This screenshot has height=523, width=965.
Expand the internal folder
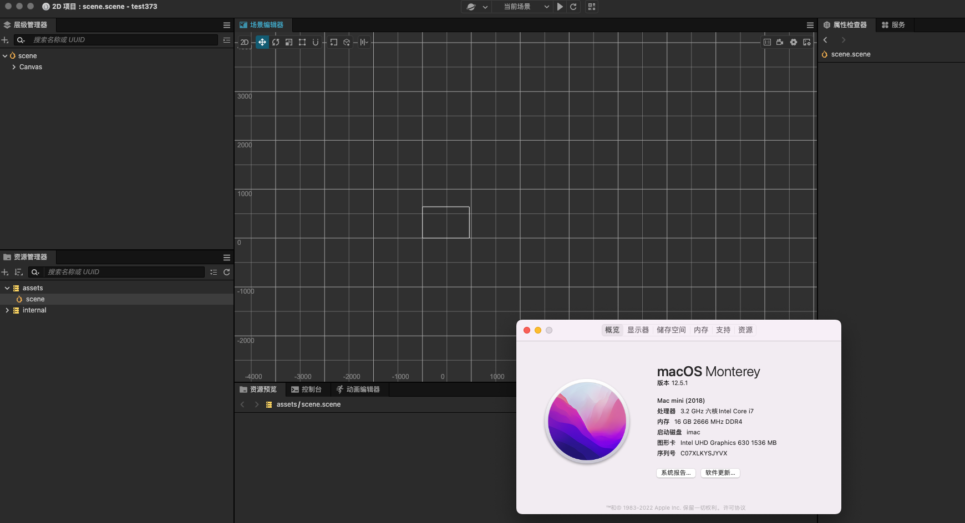coord(7,310)
